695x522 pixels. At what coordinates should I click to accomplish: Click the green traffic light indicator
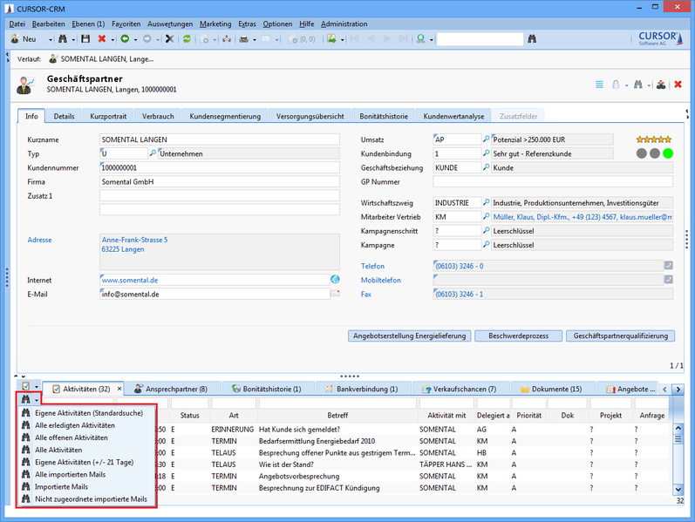click(668, 153)
